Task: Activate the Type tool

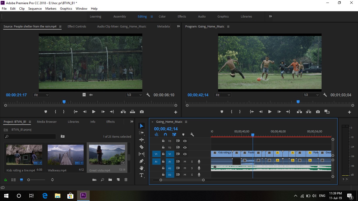Action: (x=142, y=175)
